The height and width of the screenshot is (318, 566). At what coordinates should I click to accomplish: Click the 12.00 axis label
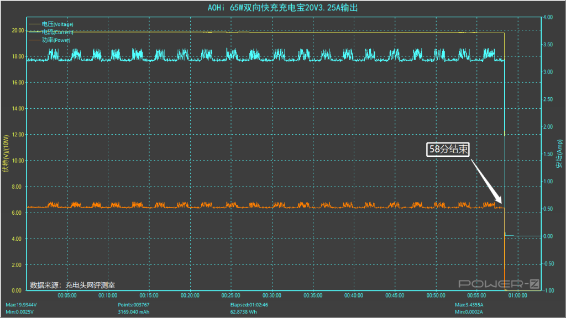pos(18,135)
